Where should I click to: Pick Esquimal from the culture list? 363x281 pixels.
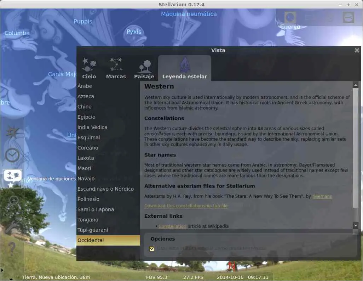click(108, 137)
